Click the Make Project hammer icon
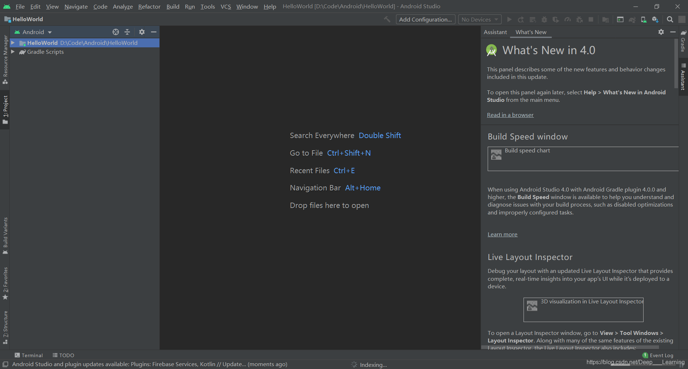688x369 pixels. [x=387, y=19]
